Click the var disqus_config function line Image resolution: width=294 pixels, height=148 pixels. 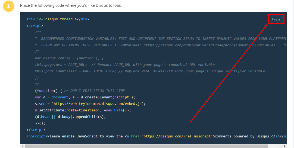[x=69, y=58]
